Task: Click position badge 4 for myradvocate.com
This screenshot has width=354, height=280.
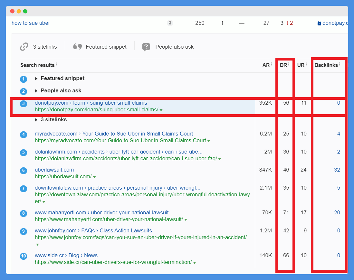Action: [x=24, y=135]
